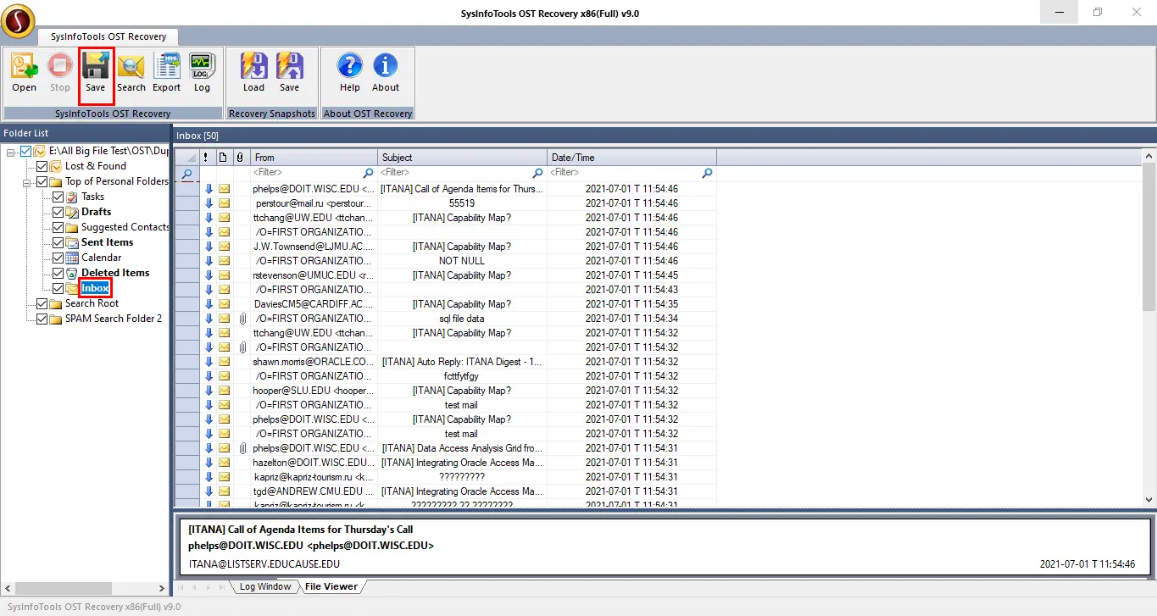Collapse the Top of Personal Folders node

pos(27,181)
